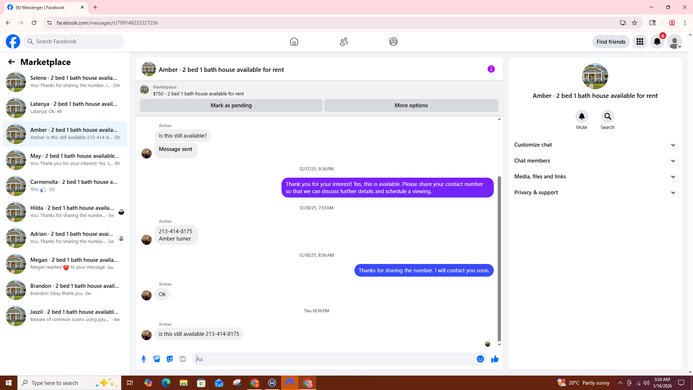693x390 pixels.
Task: Click the More options button
Action: coord(411,105)
